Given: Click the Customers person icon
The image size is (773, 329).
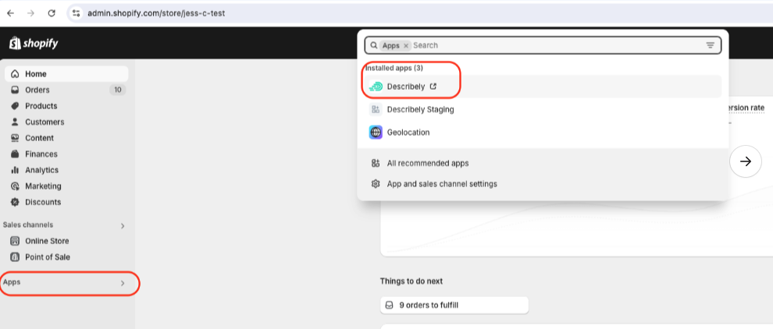Looking at the screenshot, I should pyautogui.click(x=15, y=122).
